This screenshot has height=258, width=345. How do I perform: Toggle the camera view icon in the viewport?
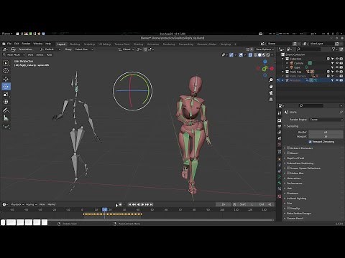[x=271, y=93]
